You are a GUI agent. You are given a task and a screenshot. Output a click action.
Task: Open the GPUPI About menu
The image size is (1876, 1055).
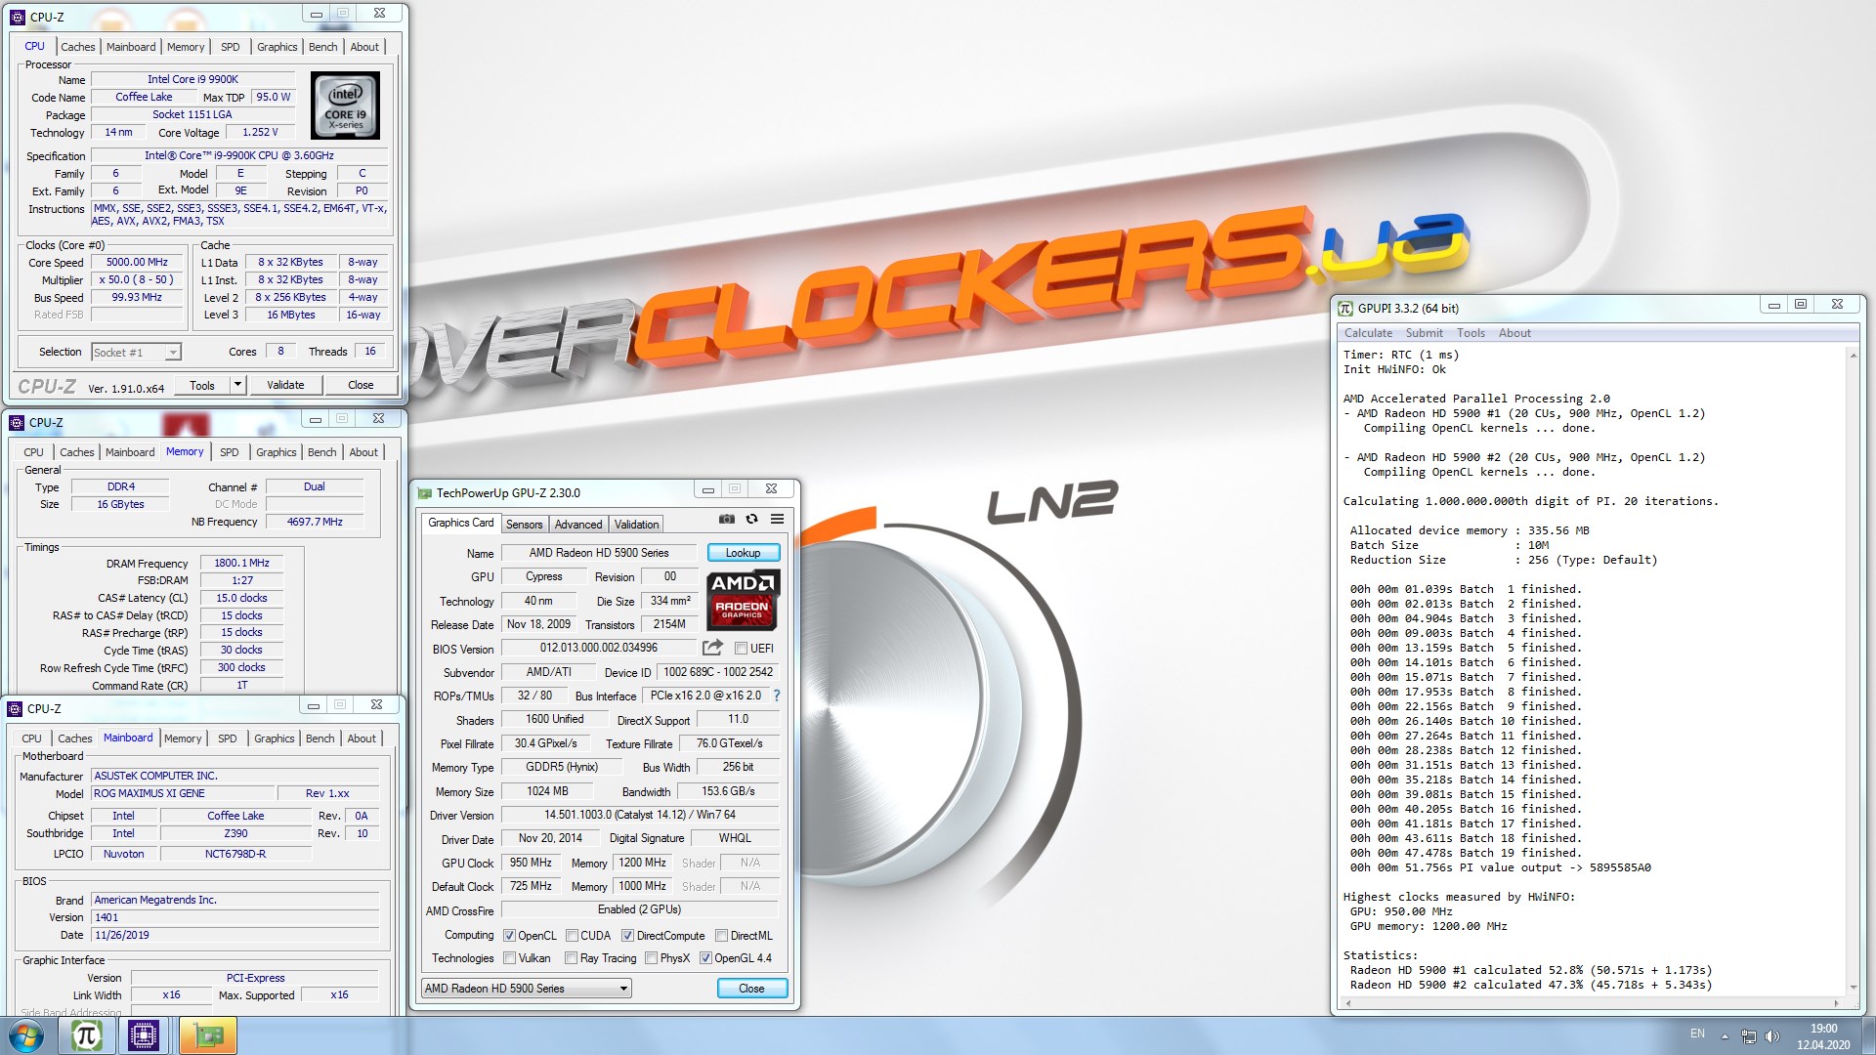tap(1515, 333)
